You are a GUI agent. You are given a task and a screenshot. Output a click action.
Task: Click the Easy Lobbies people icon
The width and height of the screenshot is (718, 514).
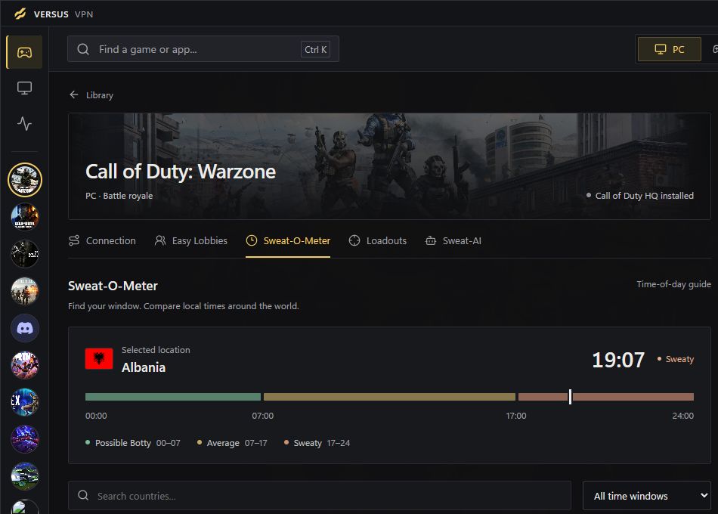[159, 240]
